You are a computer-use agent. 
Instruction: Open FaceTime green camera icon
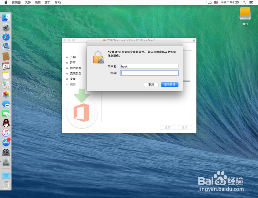6,114
